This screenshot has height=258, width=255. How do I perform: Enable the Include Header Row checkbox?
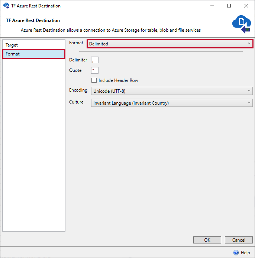94,80
